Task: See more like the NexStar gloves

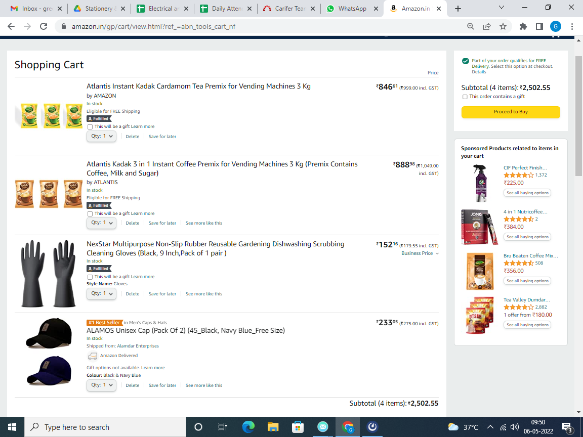Action: pos(204,294)
